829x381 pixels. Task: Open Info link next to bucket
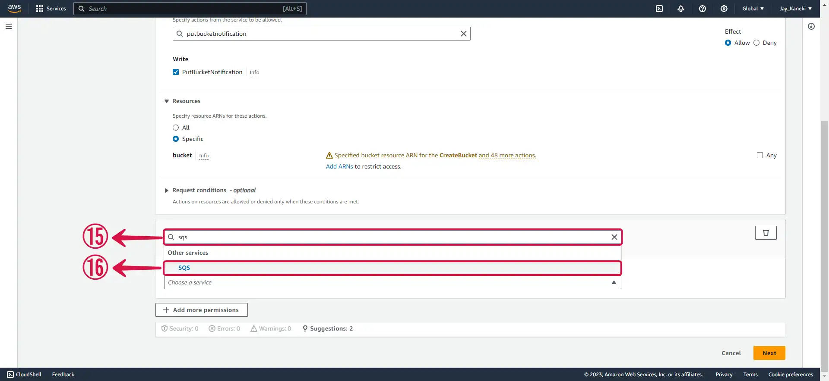click(x=204, y=156)
